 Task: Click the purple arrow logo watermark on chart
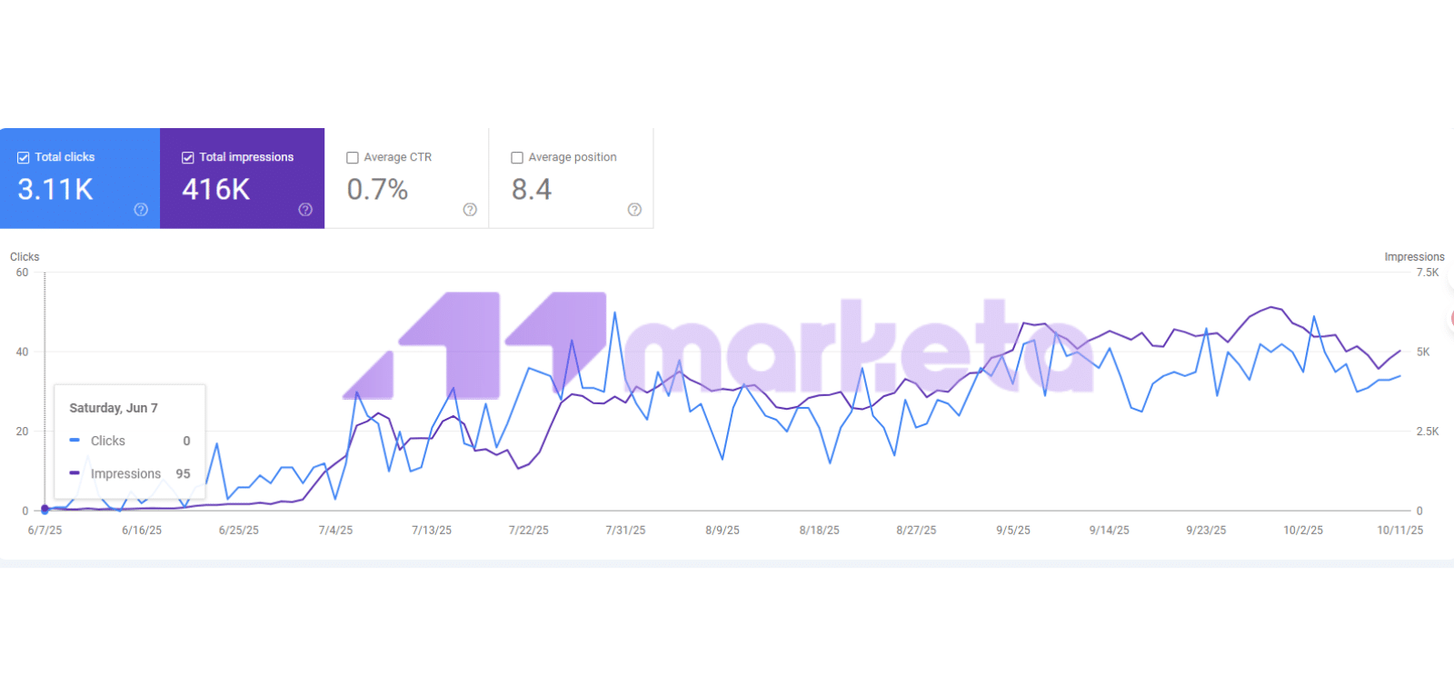474,346
